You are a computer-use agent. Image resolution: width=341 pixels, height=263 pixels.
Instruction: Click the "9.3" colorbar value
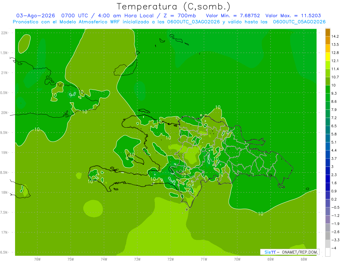pos(334,93)
